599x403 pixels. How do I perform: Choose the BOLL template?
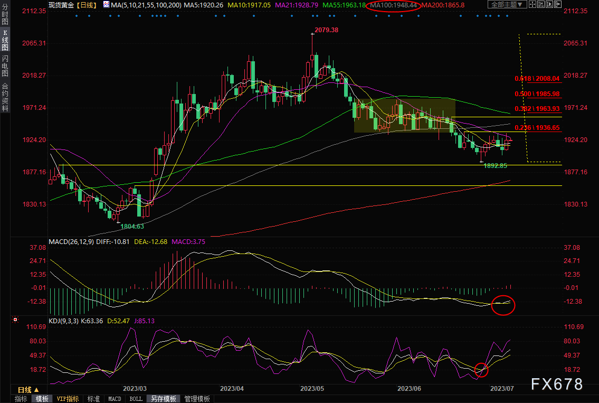136,399
